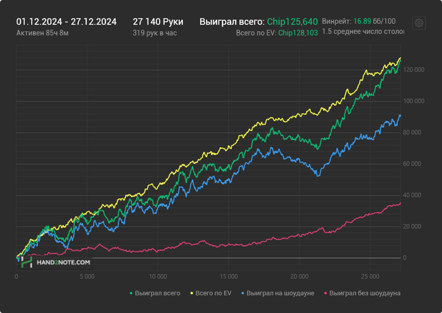Toggle the 'Всего по EV' legend series

pos(210,293)
